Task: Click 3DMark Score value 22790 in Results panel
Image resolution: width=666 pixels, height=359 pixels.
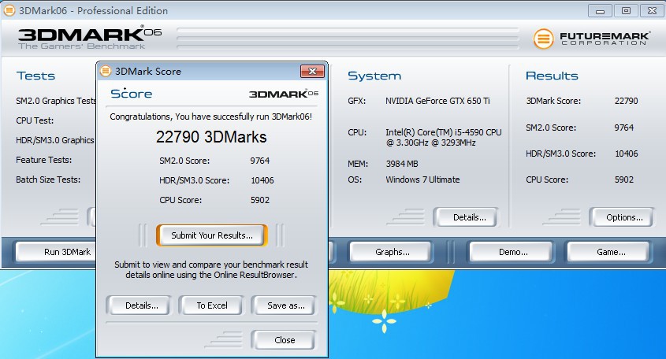Action: pyautogui.click(x=626, y=101)
